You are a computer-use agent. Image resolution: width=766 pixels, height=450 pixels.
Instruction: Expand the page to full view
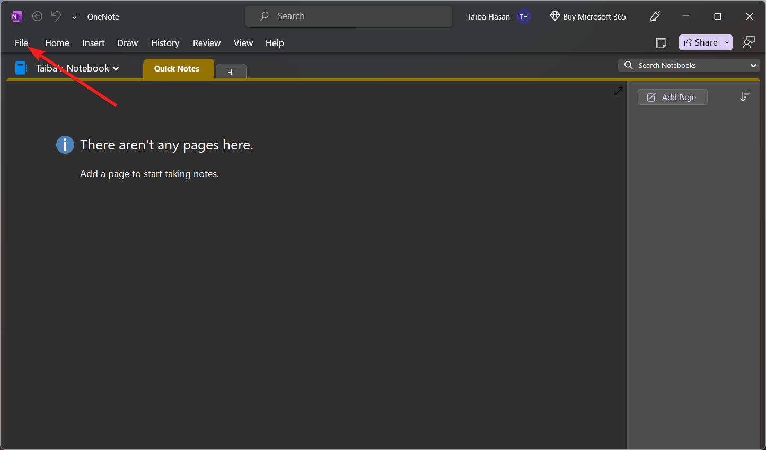click(619, 92)
